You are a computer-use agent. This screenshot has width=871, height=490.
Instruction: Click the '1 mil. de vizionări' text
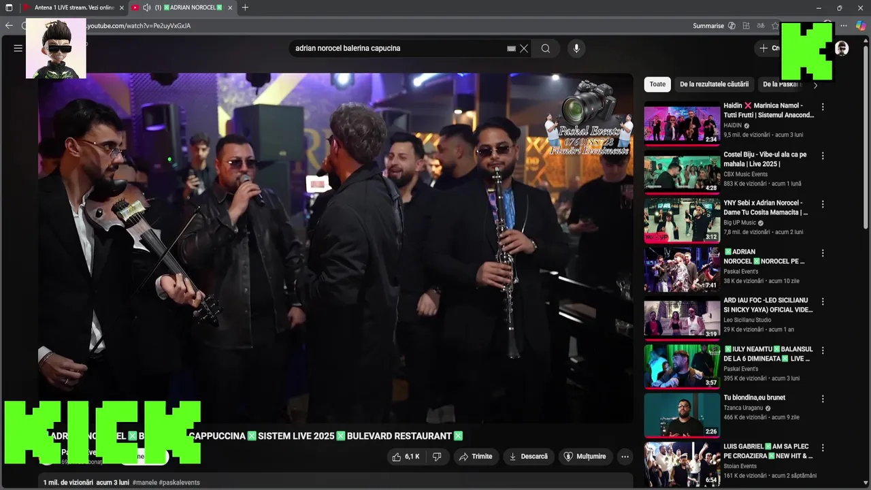tap(68, 483)
